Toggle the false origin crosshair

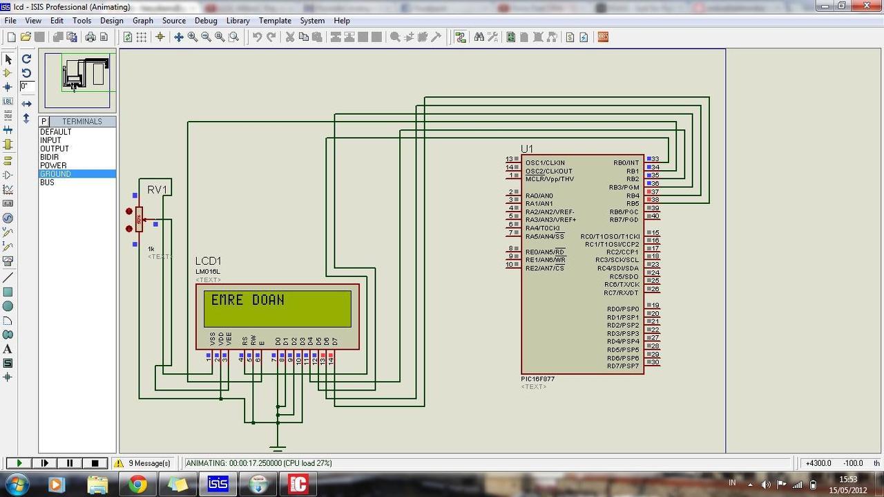160,37
